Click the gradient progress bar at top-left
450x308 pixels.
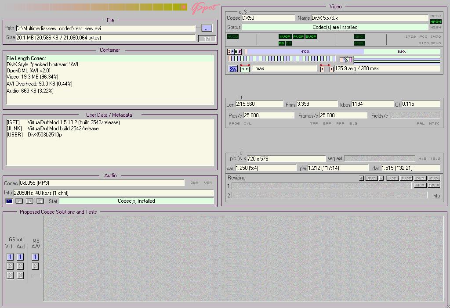(95, 7)
